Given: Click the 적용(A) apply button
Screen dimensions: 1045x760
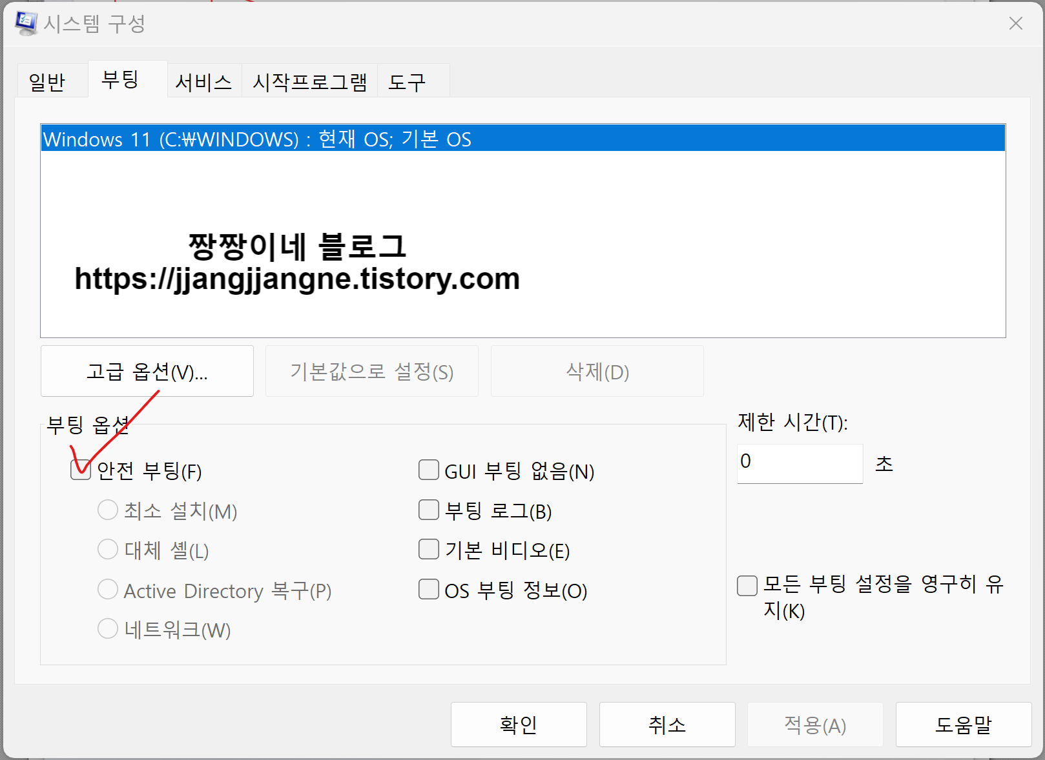Looking at the screenshot, I should tap(815, 725).
